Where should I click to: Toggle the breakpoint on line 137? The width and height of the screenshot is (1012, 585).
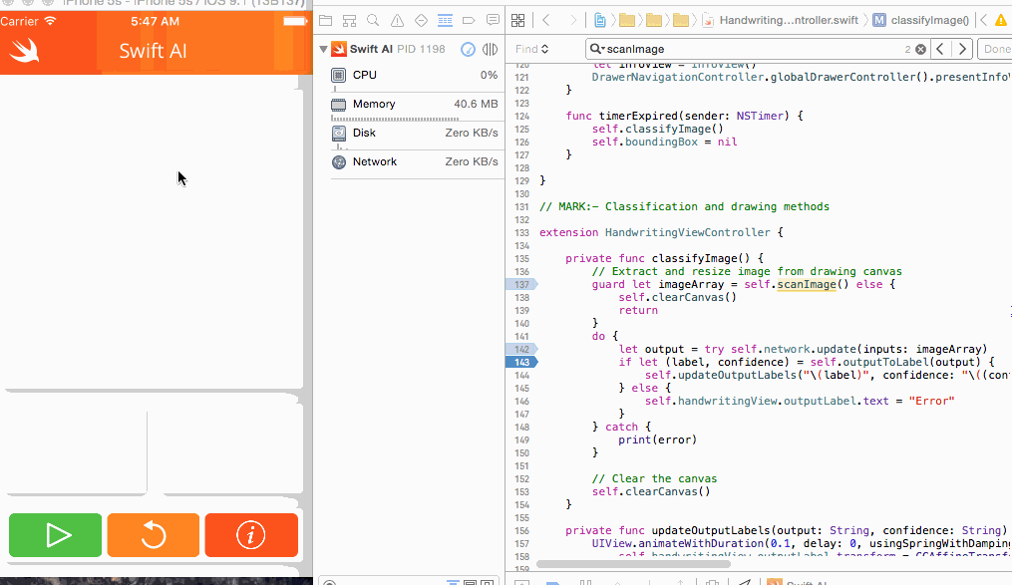[522, 284]
